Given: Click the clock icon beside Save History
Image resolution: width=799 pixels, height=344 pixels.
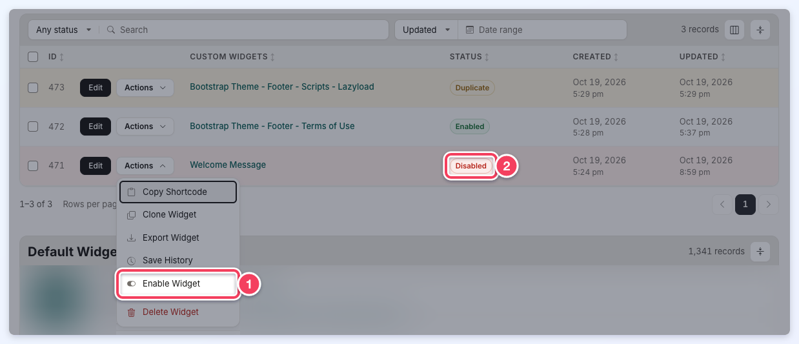Looking at the screenshot, I should (x=131, y=261).
